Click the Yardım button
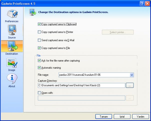 tap(141, 117)
